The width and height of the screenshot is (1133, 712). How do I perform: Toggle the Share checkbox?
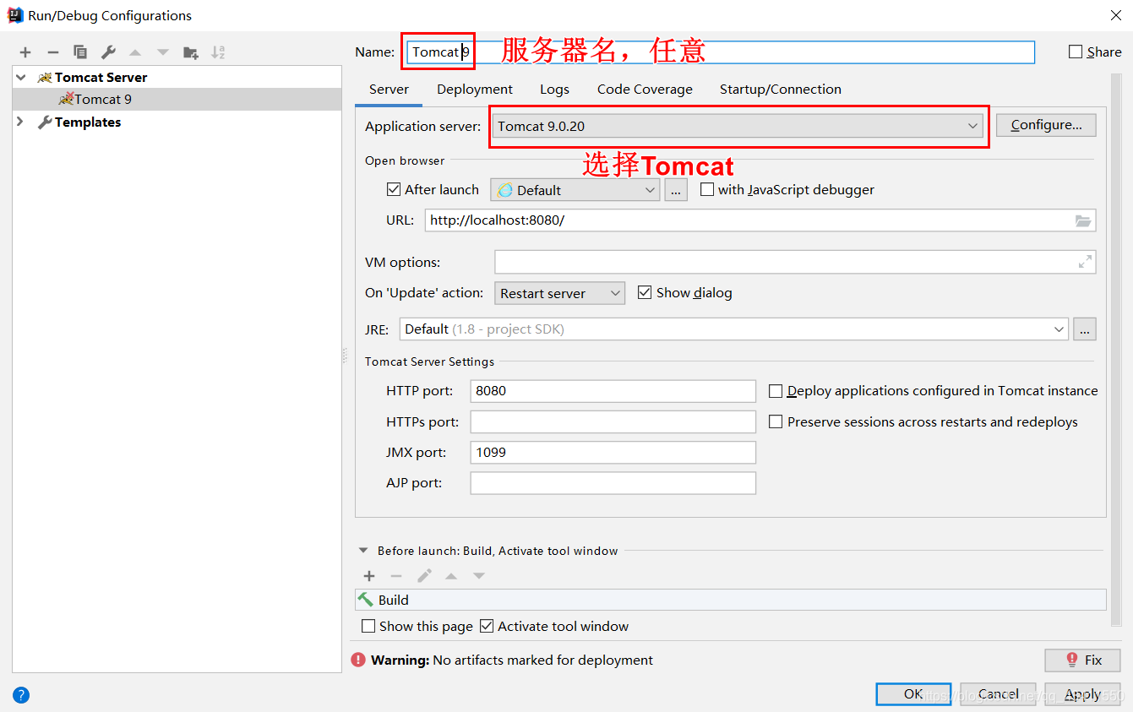[1076, 52]
